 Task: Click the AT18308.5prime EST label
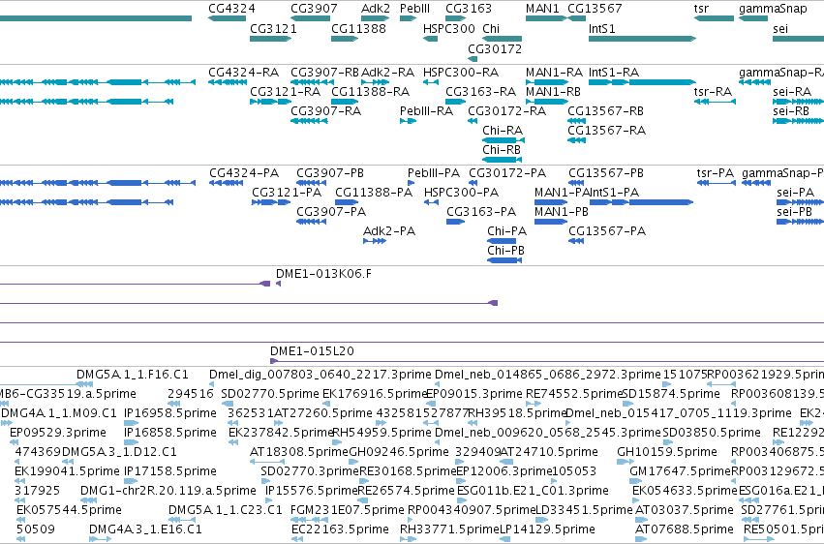(x=299, y=452)
